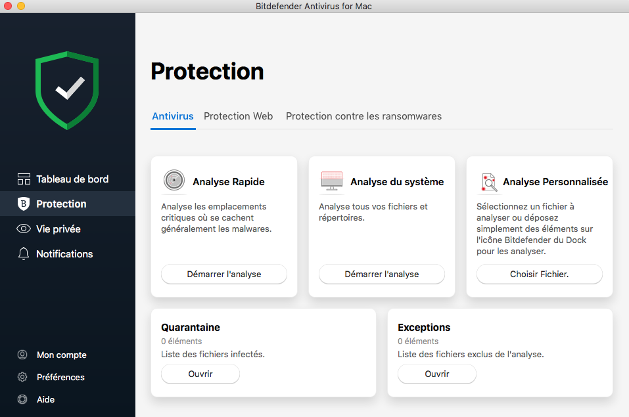This screenshot has height=417, width=629.
Task: Open the Exceptions list
Action: pos(437,374)
